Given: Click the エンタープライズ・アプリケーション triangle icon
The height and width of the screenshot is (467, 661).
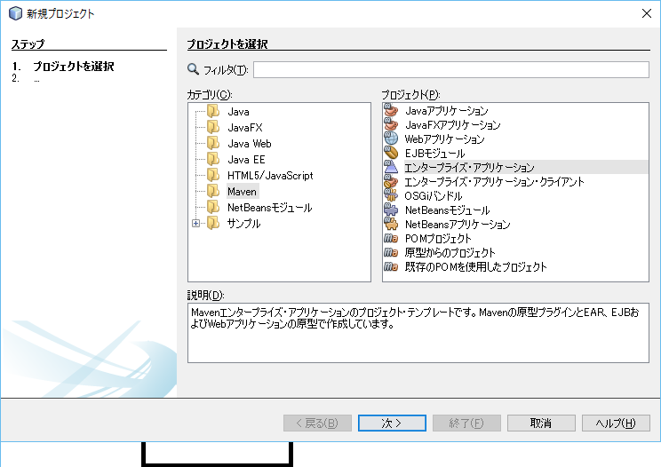Looking at the screenshot, I should click(391, 167).
